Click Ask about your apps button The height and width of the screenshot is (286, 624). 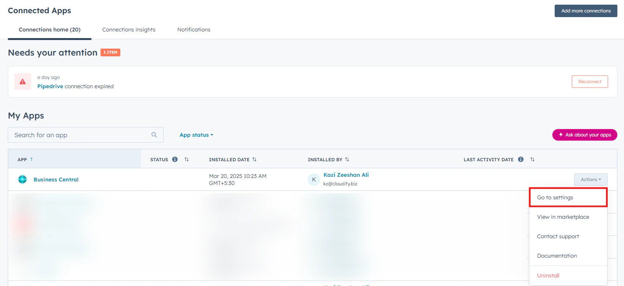585,135
